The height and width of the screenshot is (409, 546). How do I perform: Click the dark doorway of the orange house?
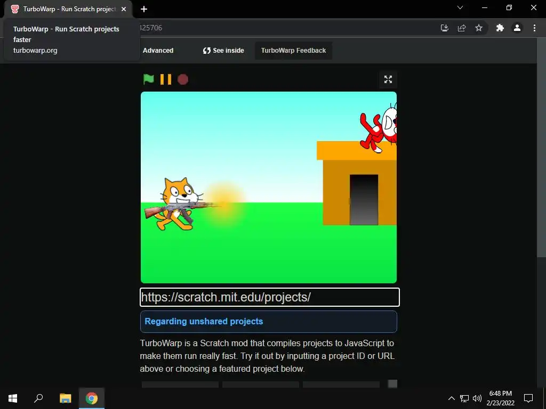coord(364,200)
